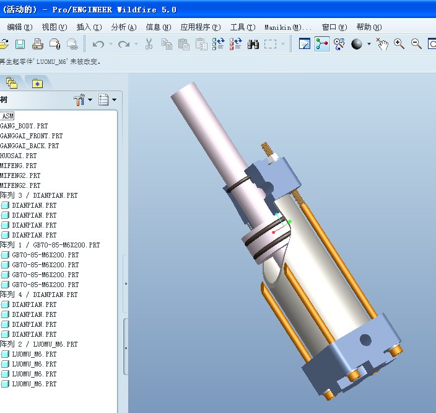This screenshot has height=413, width=436.
Task: Open the 视图(V) menu
Action: click(x=54, y=27)
